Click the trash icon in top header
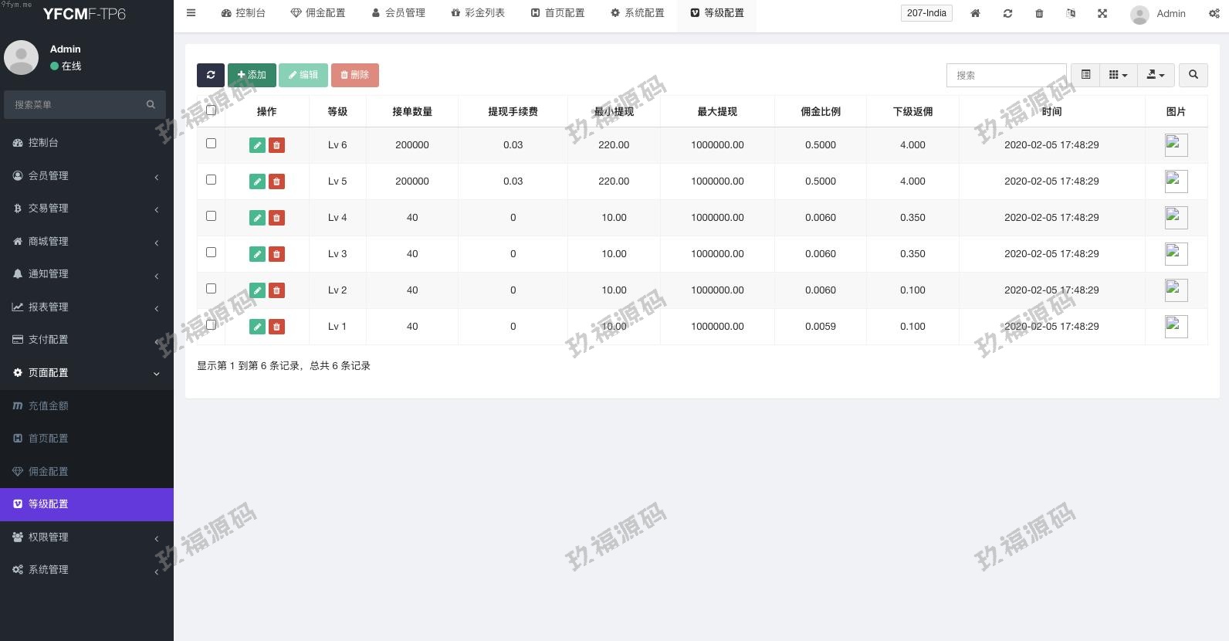 click(1039, 13)
